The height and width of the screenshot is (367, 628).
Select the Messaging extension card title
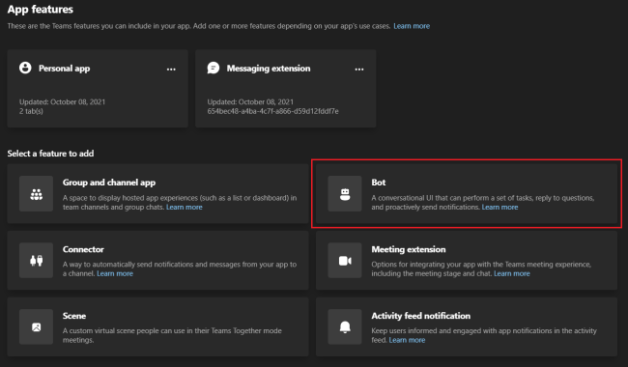(x=269, y=68)
